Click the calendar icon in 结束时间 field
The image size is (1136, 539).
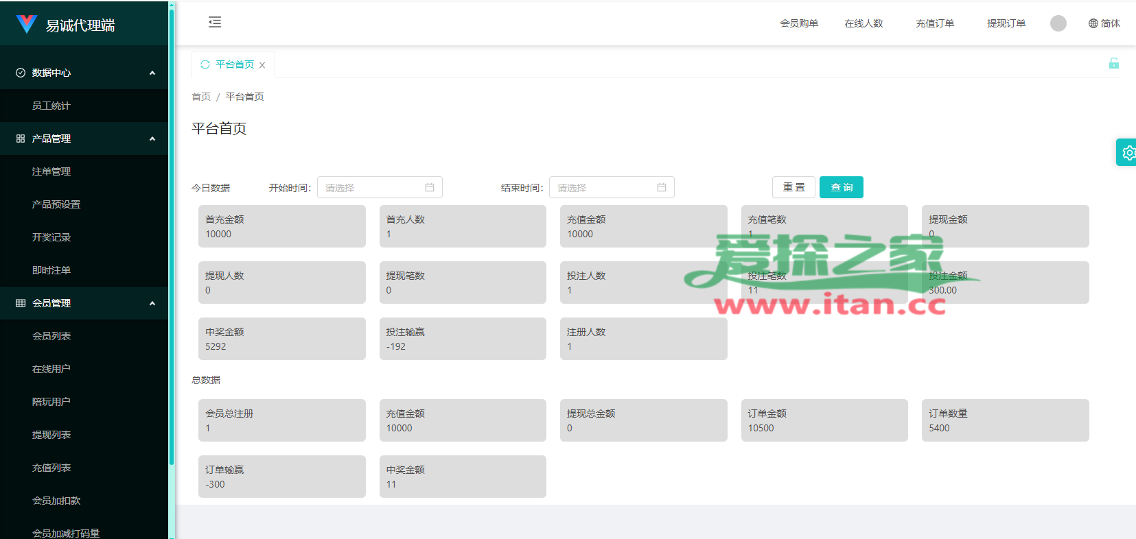coord(662,187)
